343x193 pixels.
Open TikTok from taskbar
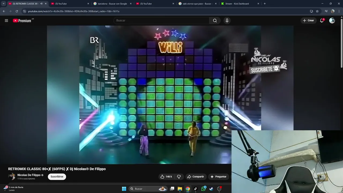(x=195, y=189)
